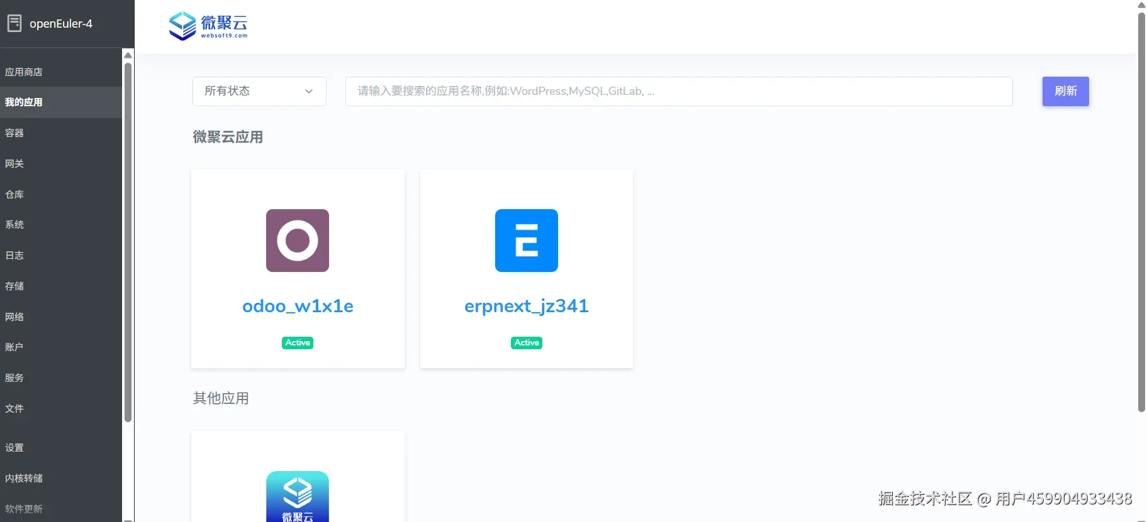Screen dimensions: 1147x522
Task: Click the 刷新 refresh button
Action: pyautogui.click(x=1065, y=91)
